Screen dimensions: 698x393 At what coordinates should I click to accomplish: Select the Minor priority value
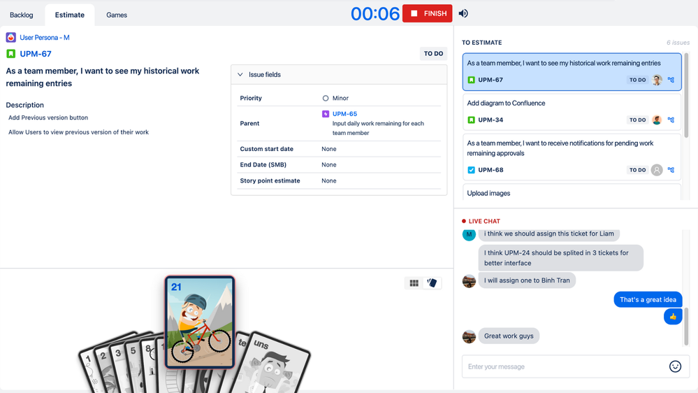[335, 98]
